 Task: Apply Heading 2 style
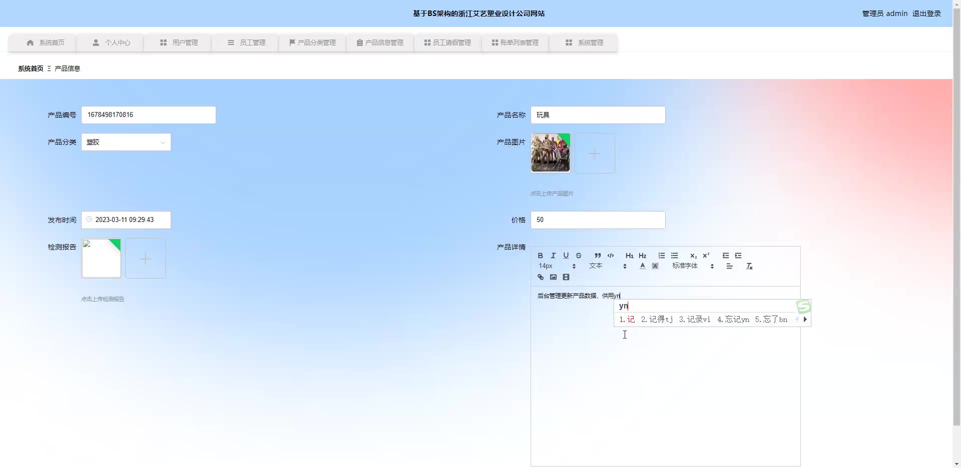[643, 255]
